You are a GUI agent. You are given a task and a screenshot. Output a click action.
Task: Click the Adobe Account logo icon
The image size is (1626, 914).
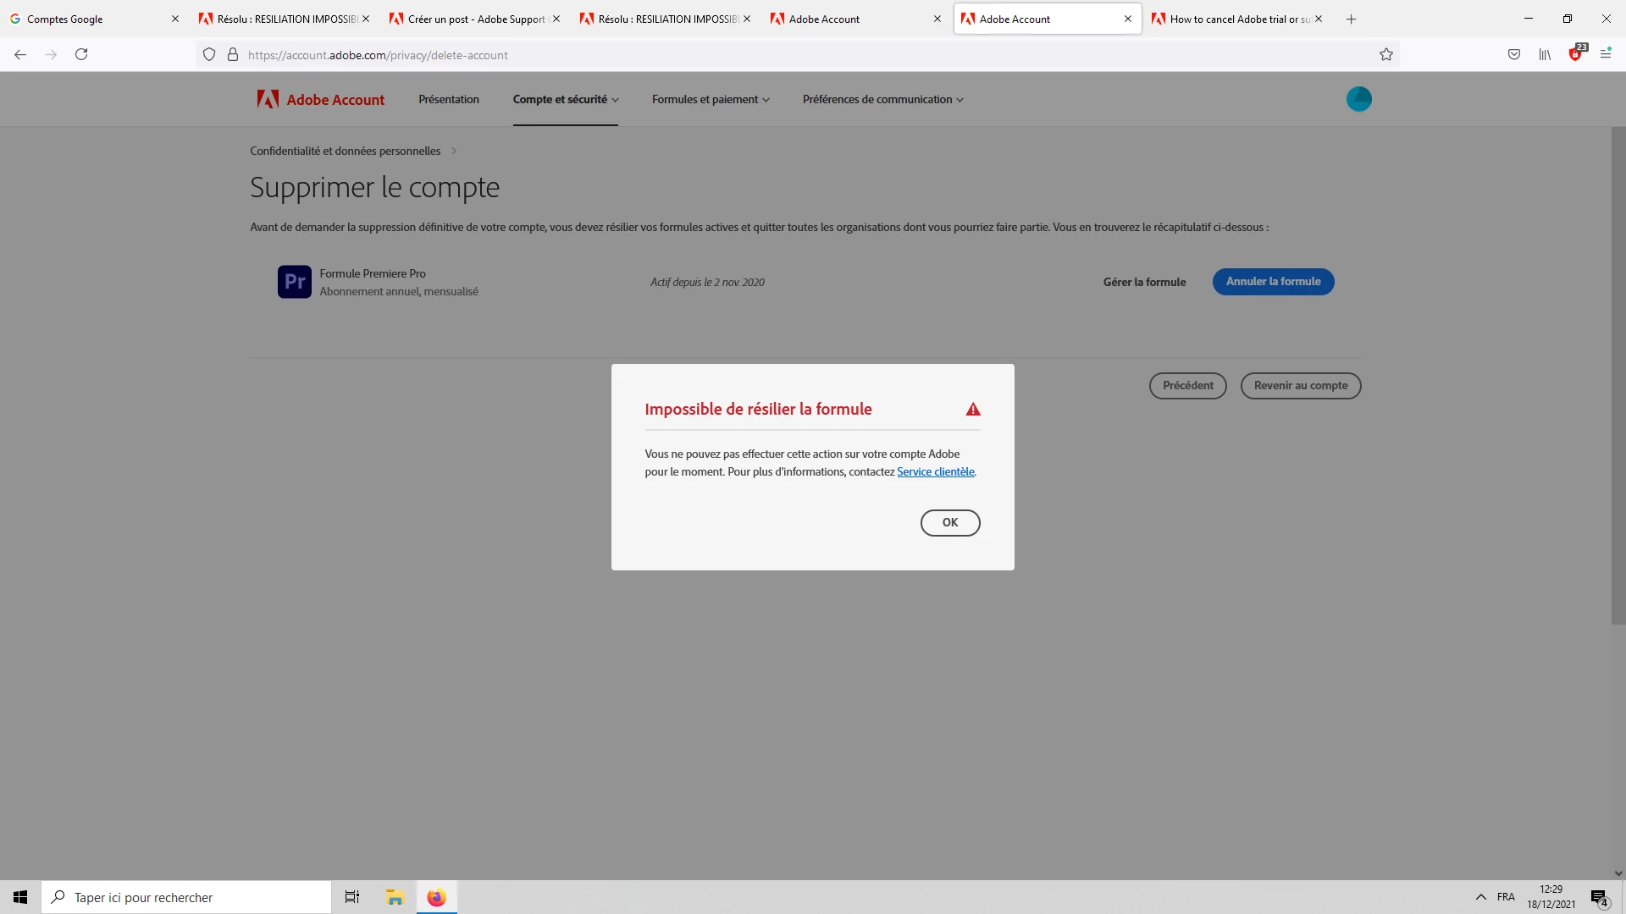pos(268,99)
